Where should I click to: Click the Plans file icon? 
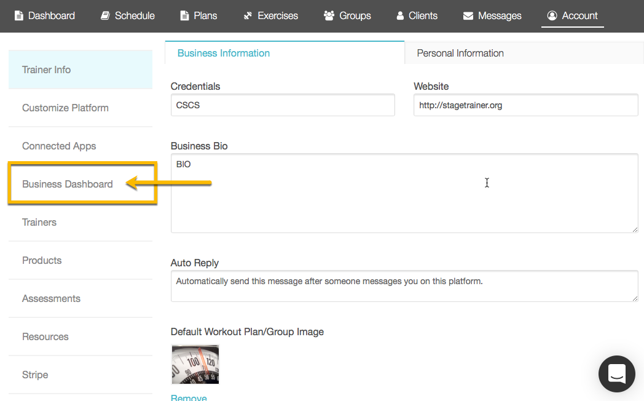click(184, 15)
